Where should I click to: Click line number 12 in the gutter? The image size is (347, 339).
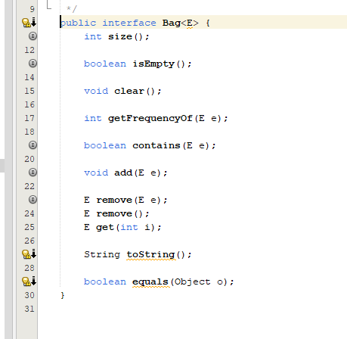click(x=29, y=50)
